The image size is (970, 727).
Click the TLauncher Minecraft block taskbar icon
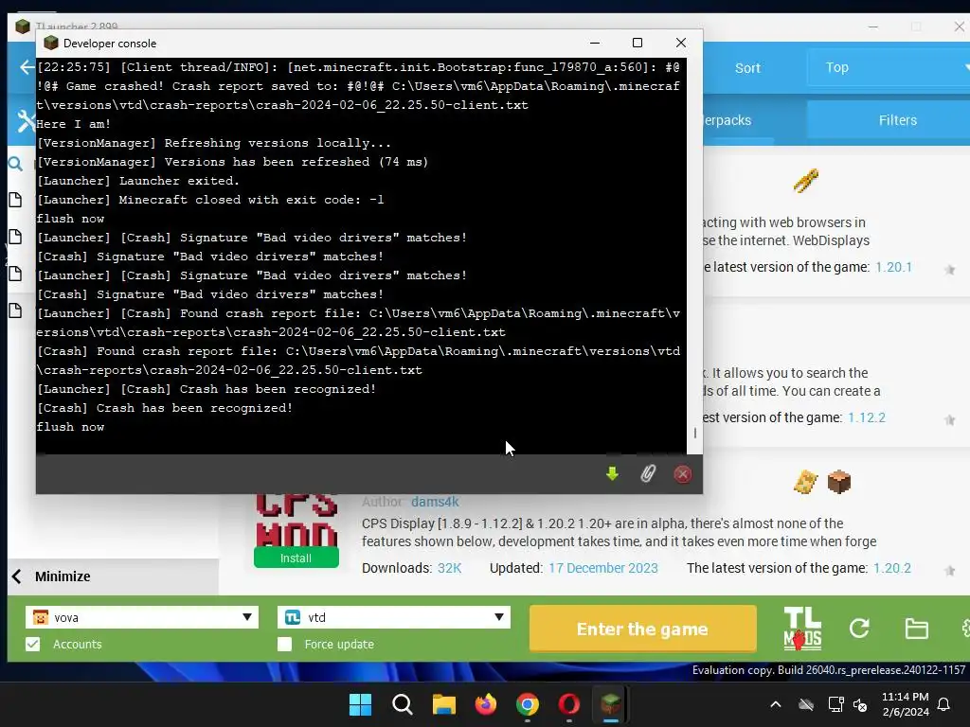tap(611, 704)
